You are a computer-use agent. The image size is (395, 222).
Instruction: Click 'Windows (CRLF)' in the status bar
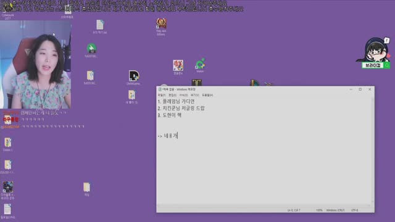tap(335, 210)
